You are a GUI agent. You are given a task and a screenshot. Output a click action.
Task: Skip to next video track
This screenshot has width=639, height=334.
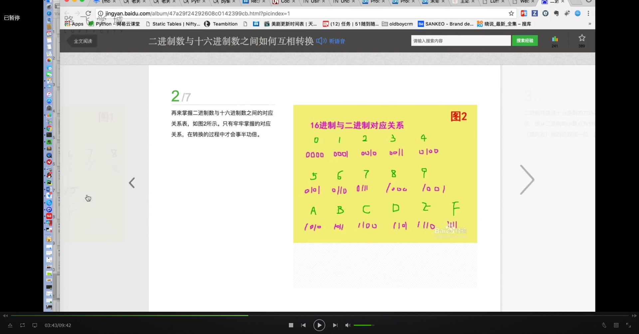click(x=335, y=325)
